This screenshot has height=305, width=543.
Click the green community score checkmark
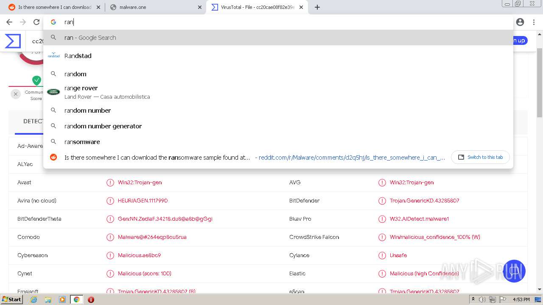coord(37,80)
